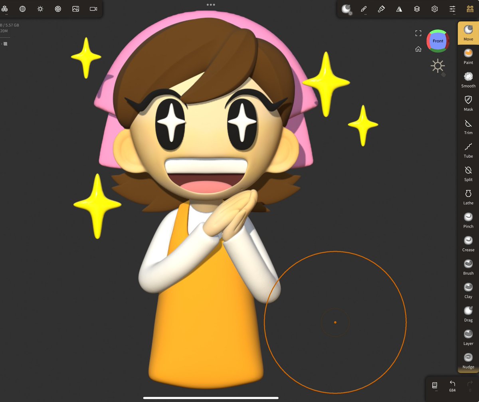Open the Painting brush menu
The height and width of the screenshot is (402, 479).
[x=381, y=9]
